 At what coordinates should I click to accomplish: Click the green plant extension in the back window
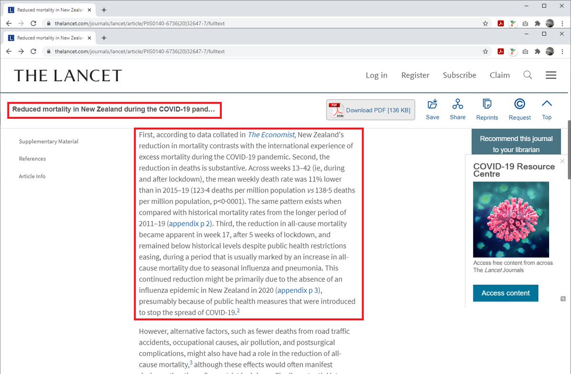coord(513,23)
